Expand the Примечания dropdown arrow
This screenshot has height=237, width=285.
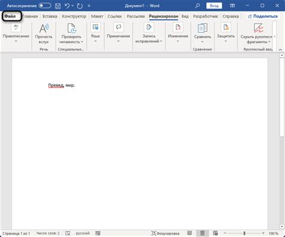pyautogui.click(x=118, y=41)
